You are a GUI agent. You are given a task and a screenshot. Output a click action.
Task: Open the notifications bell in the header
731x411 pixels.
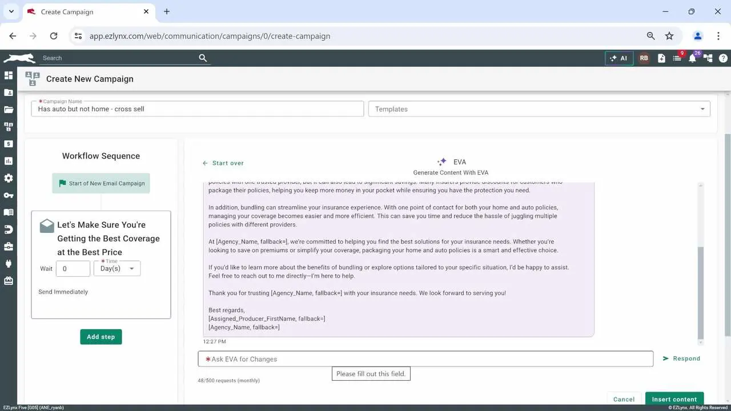(692, 58)
